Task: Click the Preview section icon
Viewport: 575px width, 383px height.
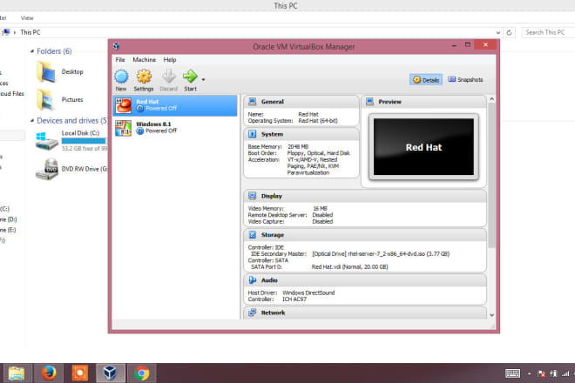Action: 369,102
